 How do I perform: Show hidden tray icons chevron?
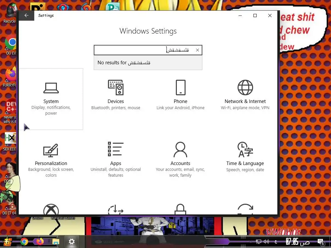tap(251, 242)
